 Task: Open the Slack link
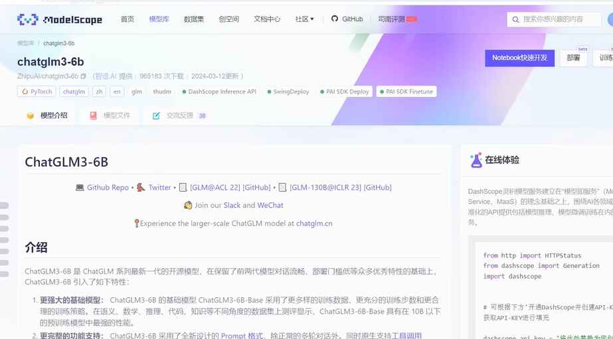232,206
